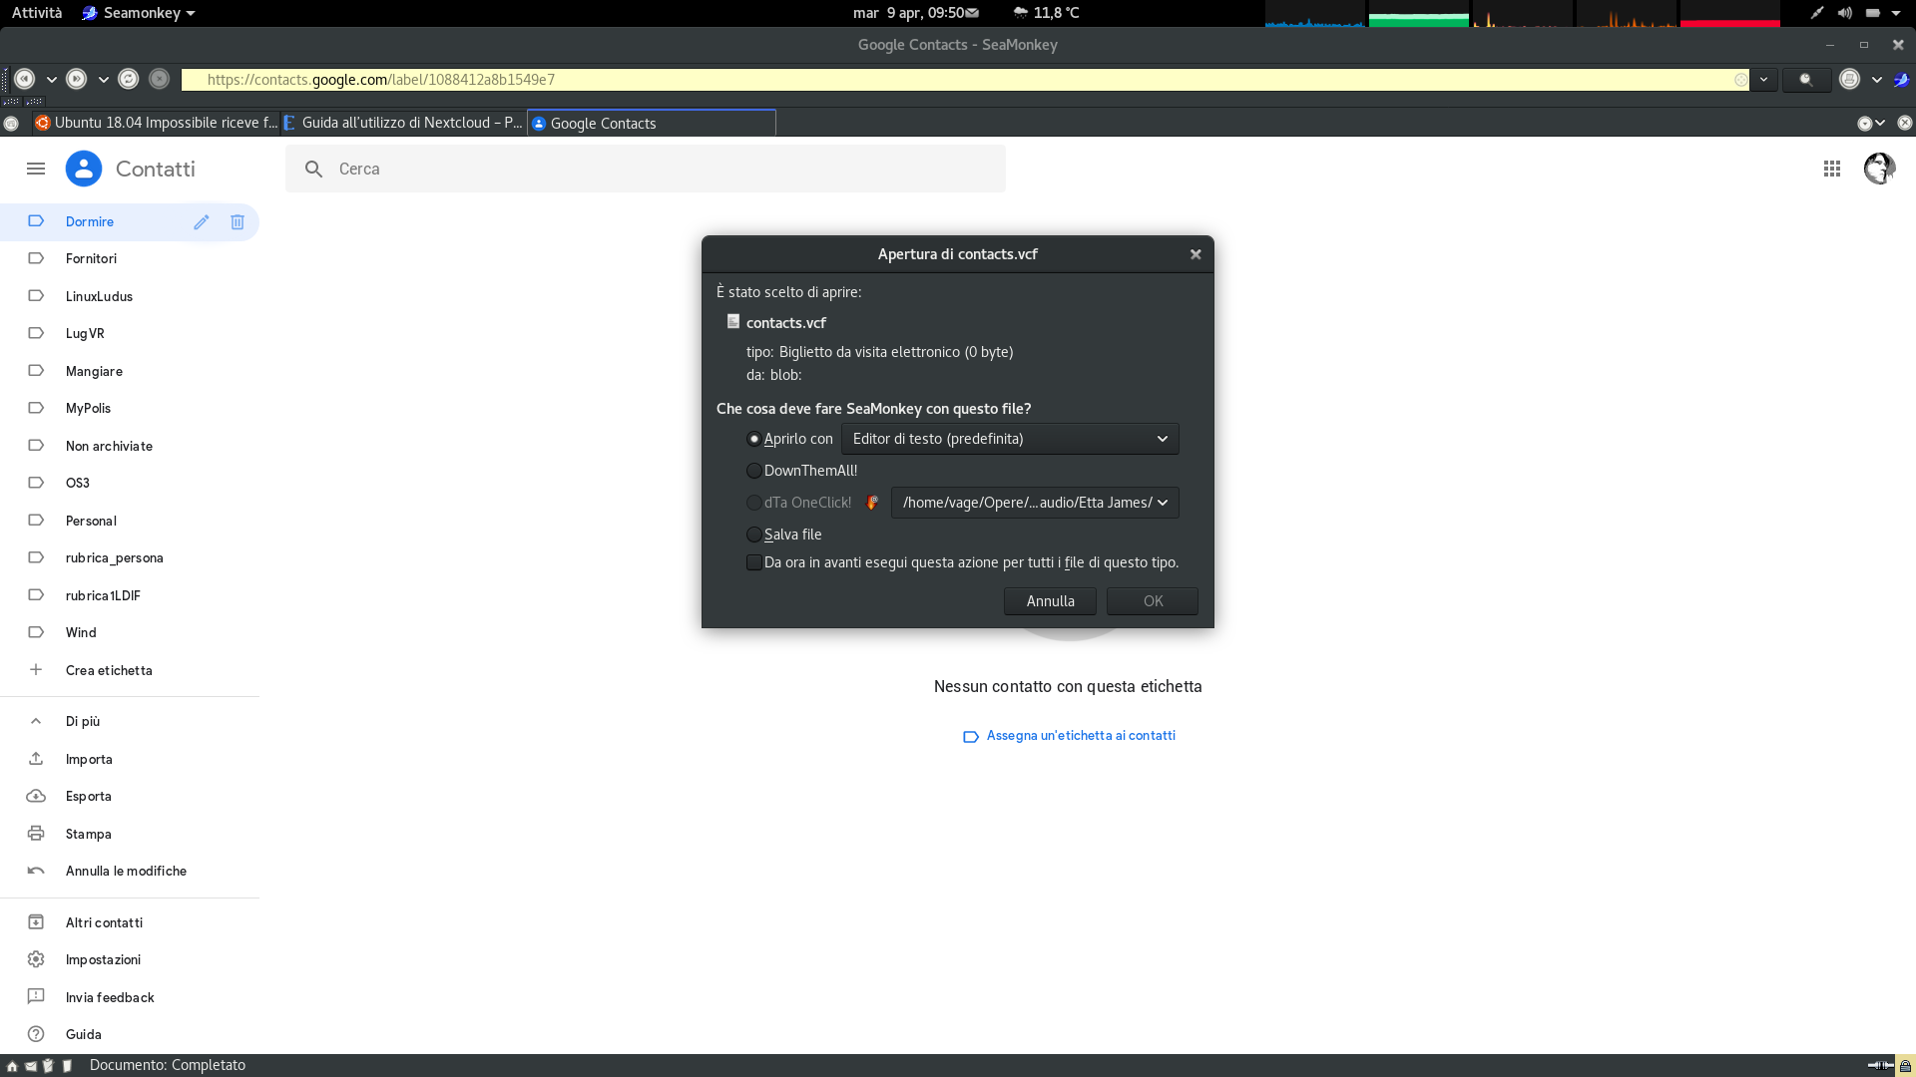This screenshot has height=1077, width=1916.
Task: Click the volume icon in system tray
Action: click(x=1844, y=13)
